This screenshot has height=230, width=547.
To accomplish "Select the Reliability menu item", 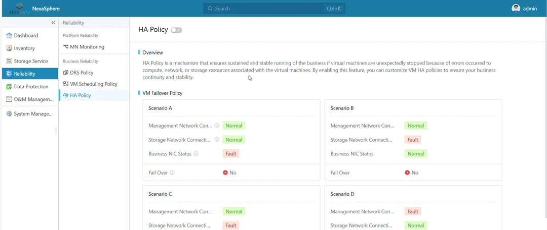I will tap(30, 74).
